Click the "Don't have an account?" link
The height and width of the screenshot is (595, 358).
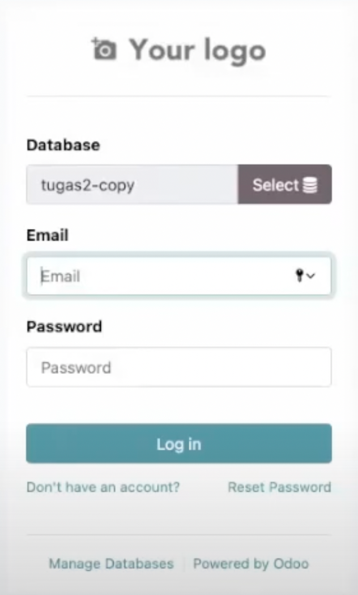tap(103, 487)
